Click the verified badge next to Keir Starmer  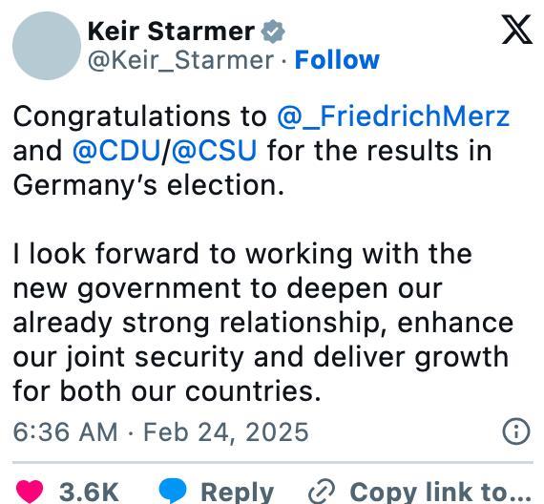tap(273, 31)
